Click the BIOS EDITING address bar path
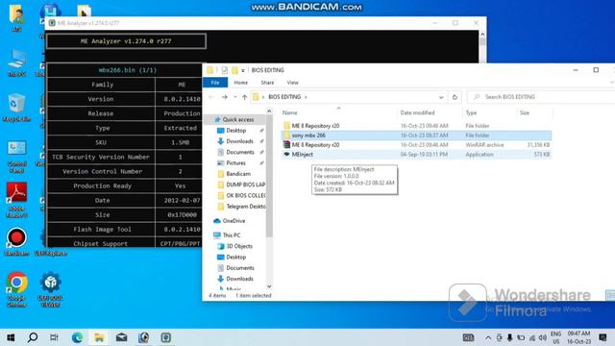The width and height of the screenshot is (615, 346). pos(284,97)
